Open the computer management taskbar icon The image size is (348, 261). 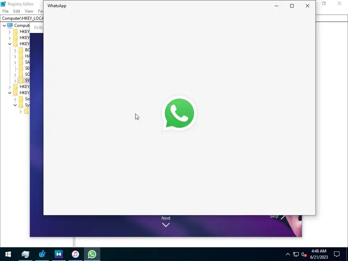[x=25, y=254]
